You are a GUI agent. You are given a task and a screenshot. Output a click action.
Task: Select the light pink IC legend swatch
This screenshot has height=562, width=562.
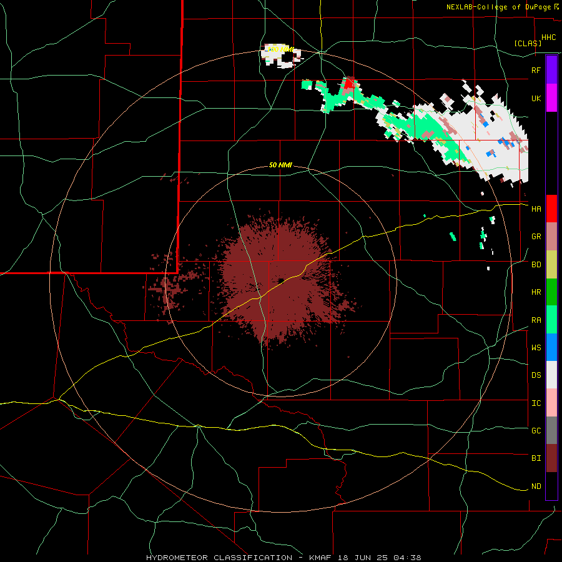click(551, 403)
